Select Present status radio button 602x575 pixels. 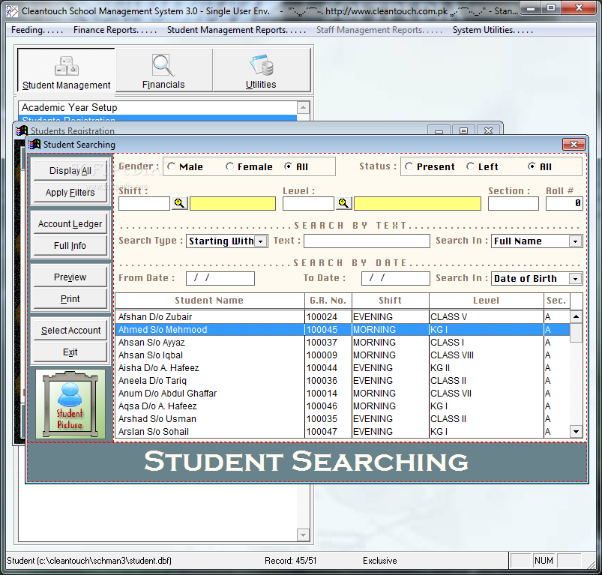coord(409,166)
